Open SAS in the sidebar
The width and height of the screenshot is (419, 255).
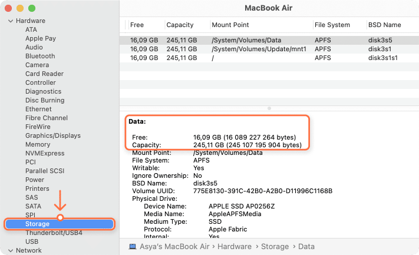pos(32,197)
